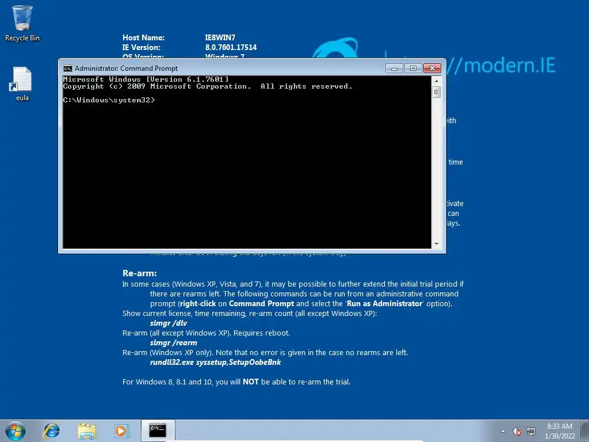
Task: Click the Administrator: Command Prompt title text
Action: (126, 68)
